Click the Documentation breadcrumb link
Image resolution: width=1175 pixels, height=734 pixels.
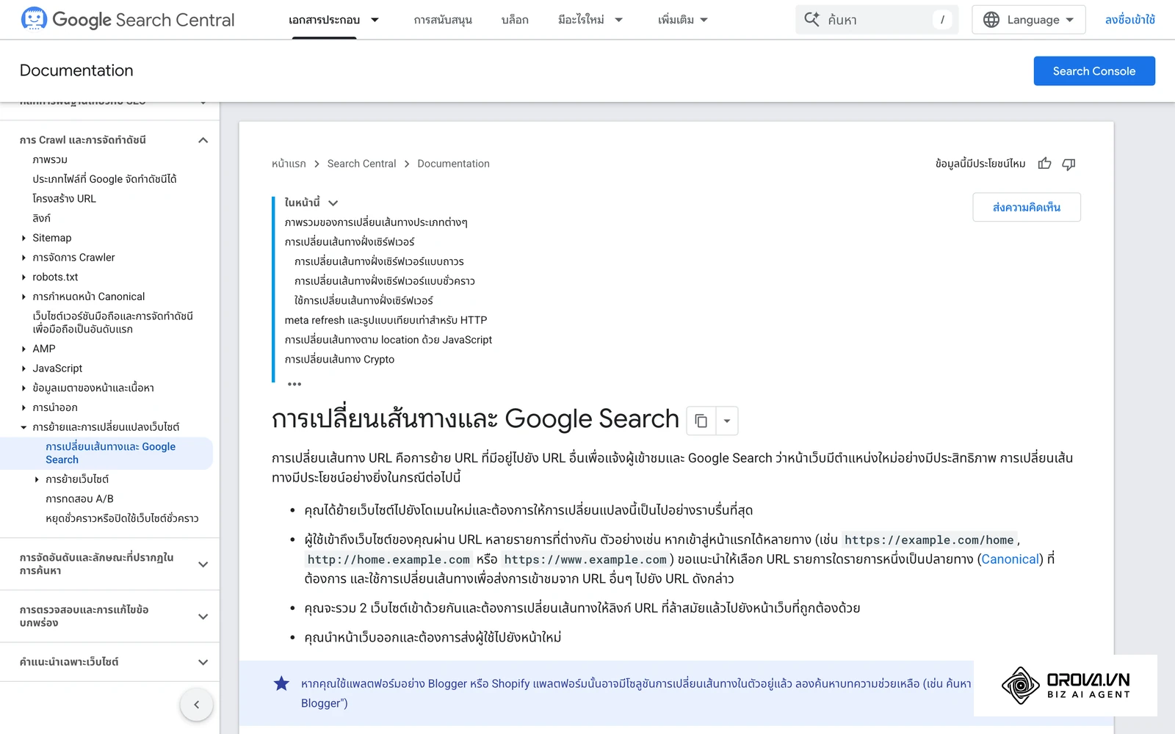coord(453,164)
